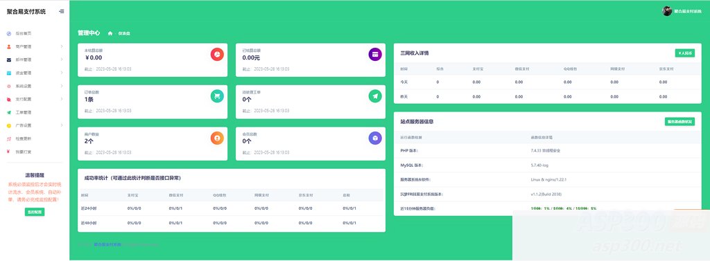Viewport: 710px width, 261px height.
Task: Click the 邮件管理 envelope icon
Action: pos(9,60)
